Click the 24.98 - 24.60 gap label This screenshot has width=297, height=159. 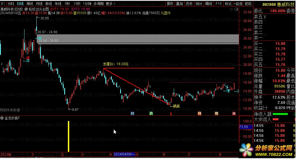pyautogui.click(x=48, y=40)
